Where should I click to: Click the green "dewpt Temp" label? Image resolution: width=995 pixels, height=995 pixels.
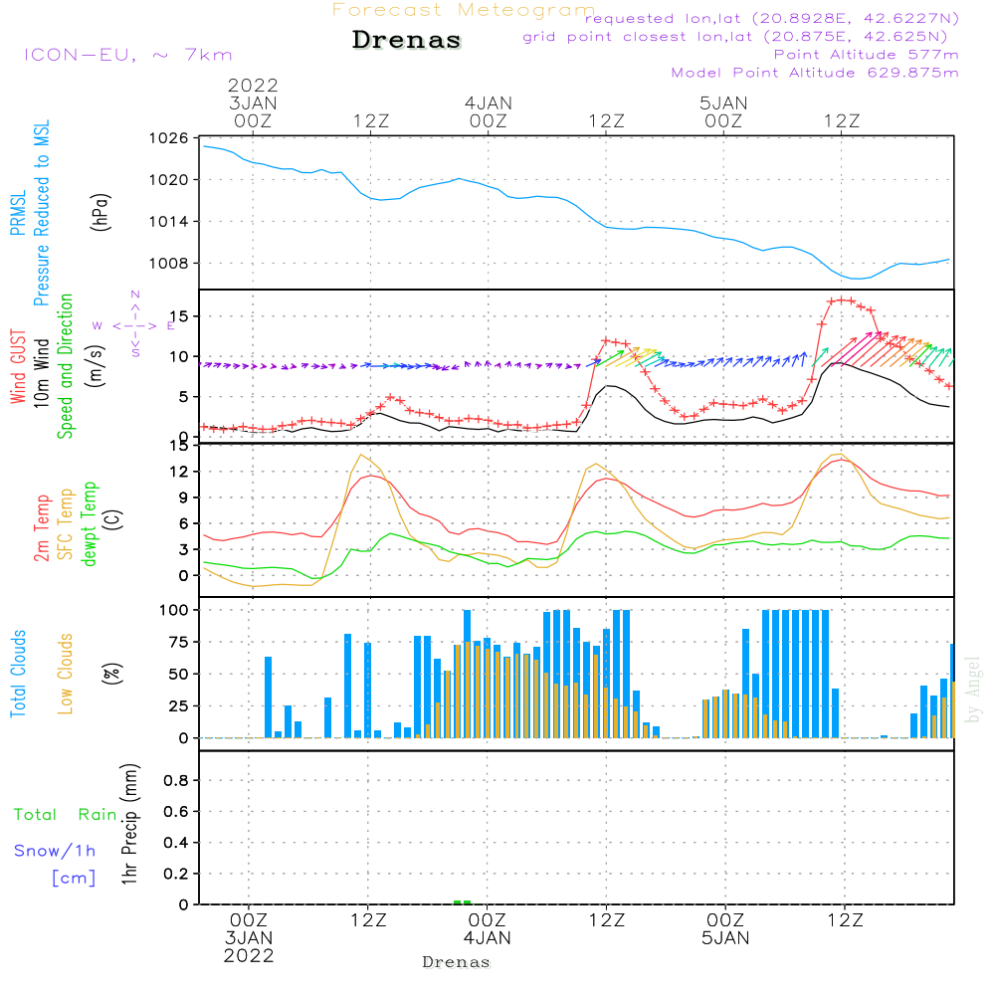(x=89, y=523)
